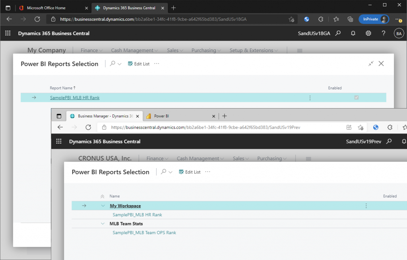Screen dimensions: 407x260
Task: Open Finance menu in My Company bar
Action: click(x=92, y=50)
